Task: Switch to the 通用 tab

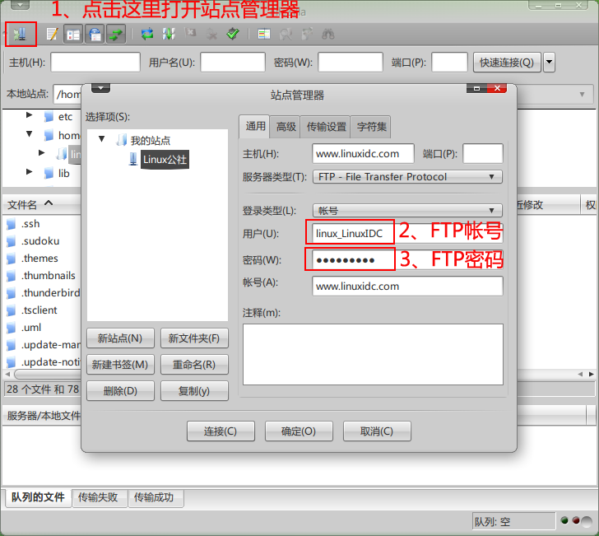Action: pos(255,126)
